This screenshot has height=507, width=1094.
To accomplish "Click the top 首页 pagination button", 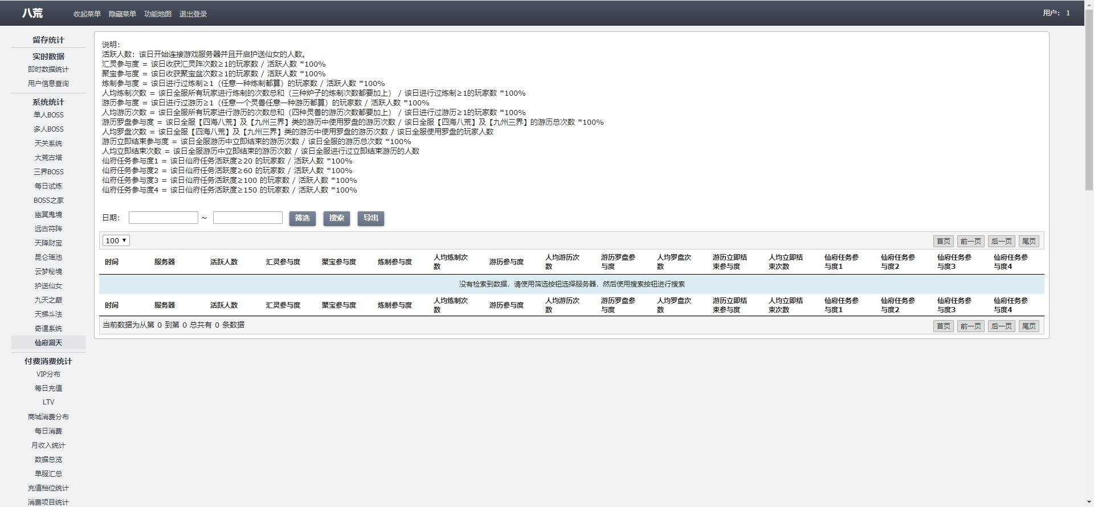I will coord(944,242).
